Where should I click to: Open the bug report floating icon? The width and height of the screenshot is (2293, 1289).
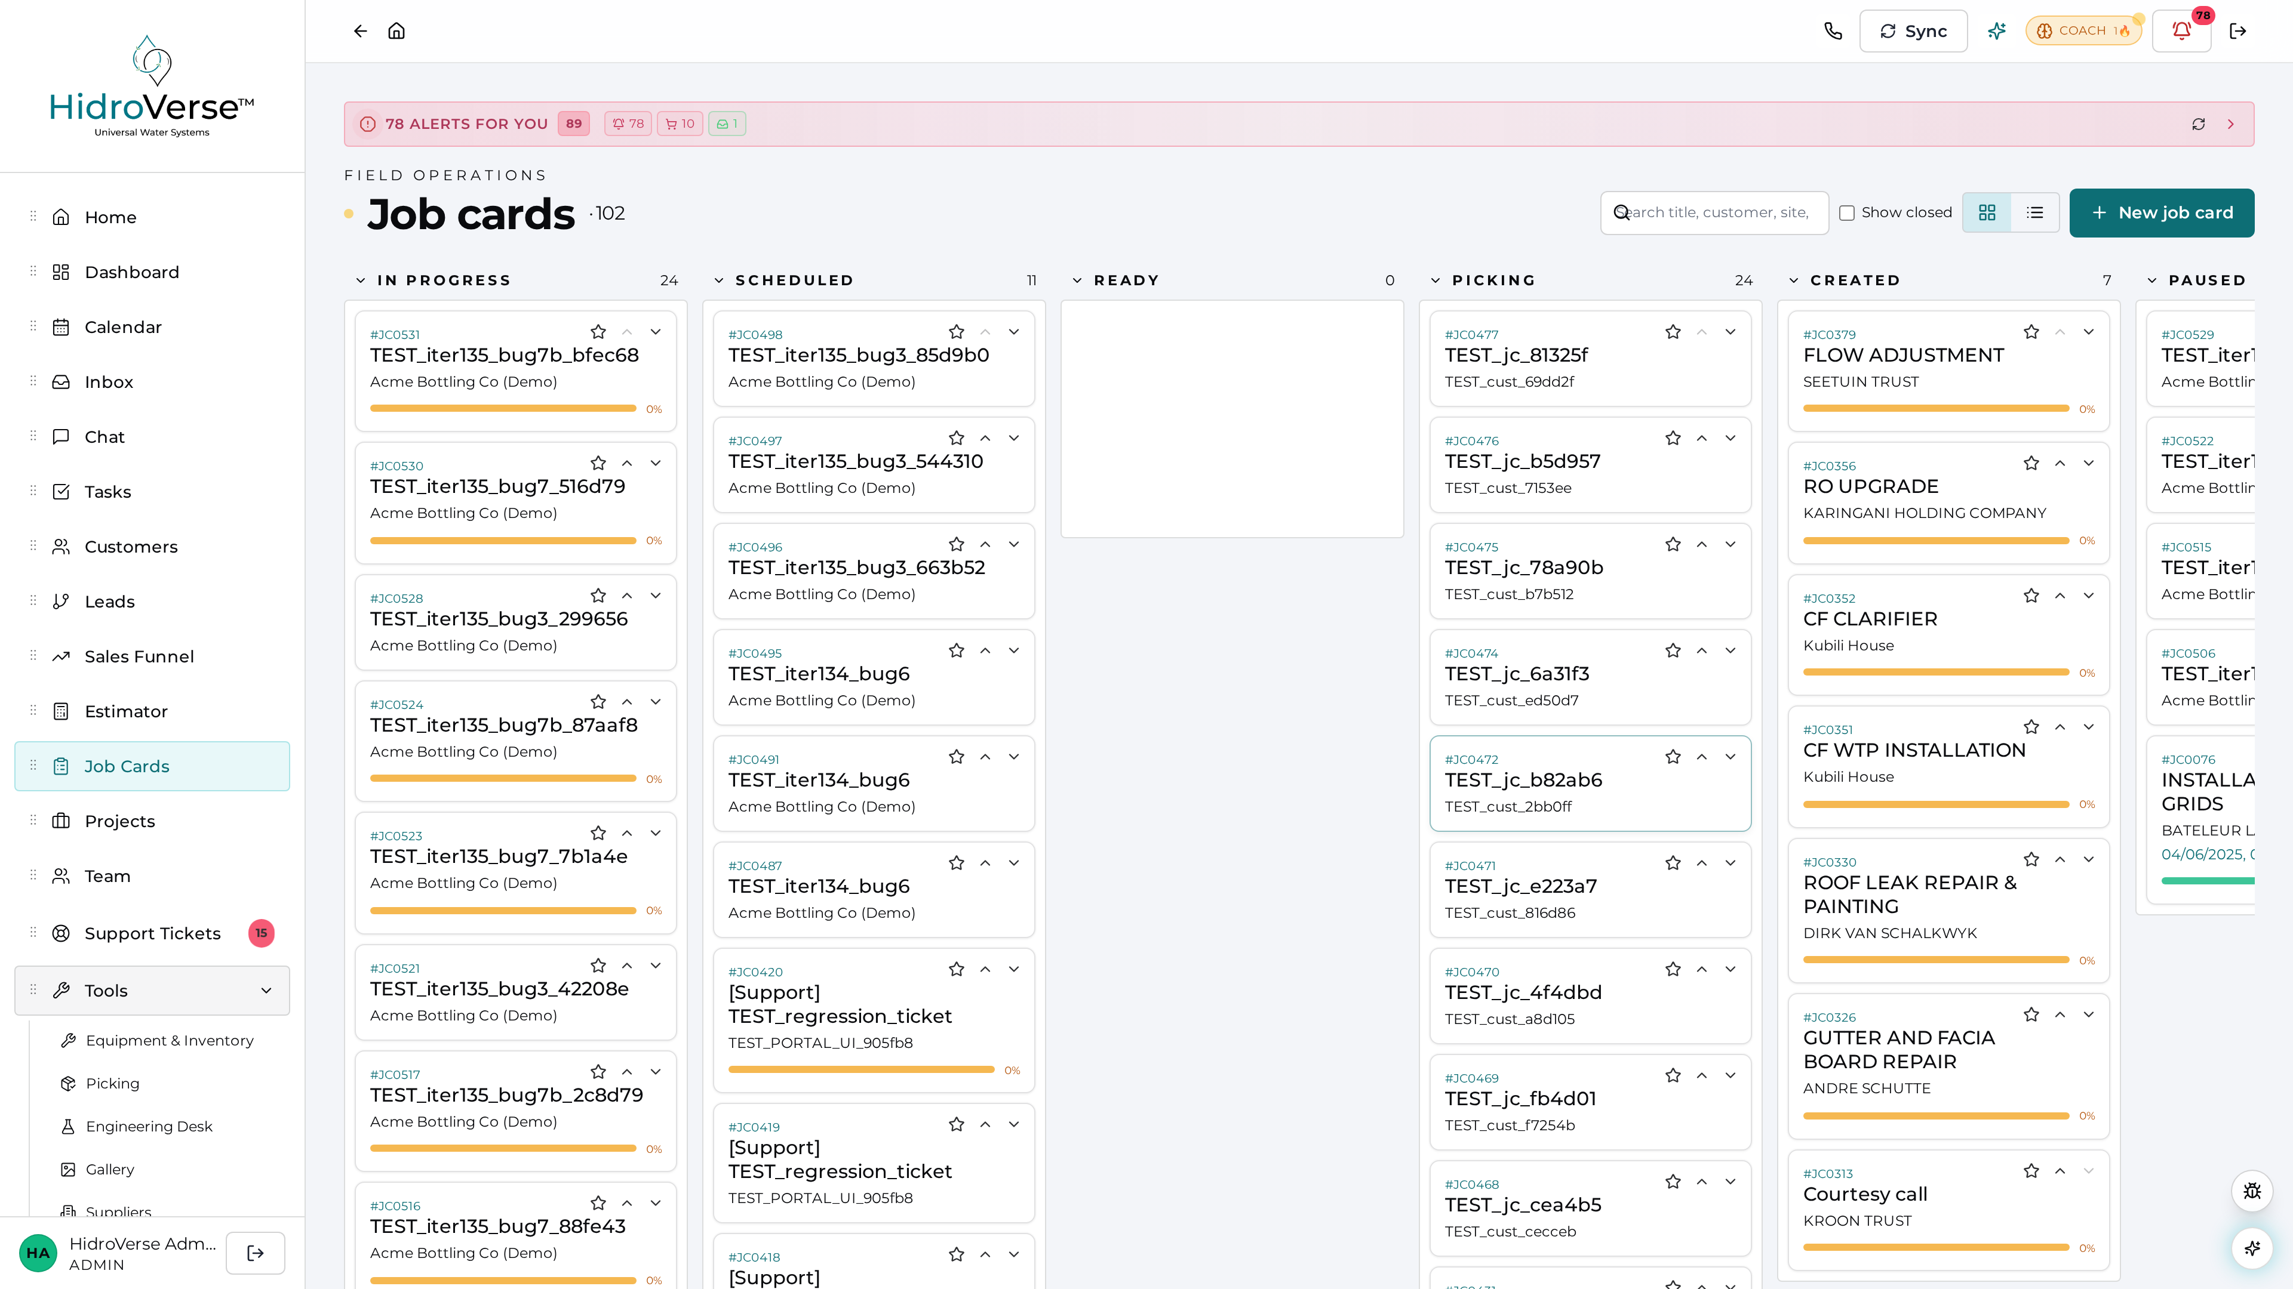(2252, 1191)
